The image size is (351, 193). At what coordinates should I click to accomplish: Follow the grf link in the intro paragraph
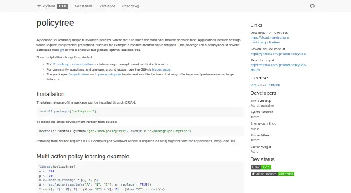point(62,50)
